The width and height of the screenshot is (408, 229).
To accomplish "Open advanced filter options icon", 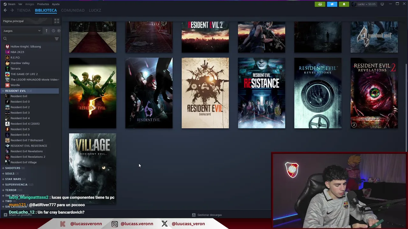I will [56, 39].
